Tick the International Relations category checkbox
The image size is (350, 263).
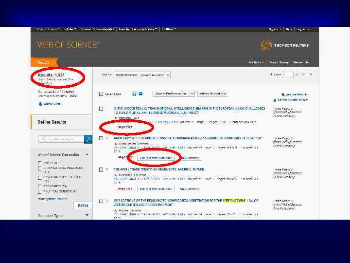pyautogui.click(x=40, y=168)
